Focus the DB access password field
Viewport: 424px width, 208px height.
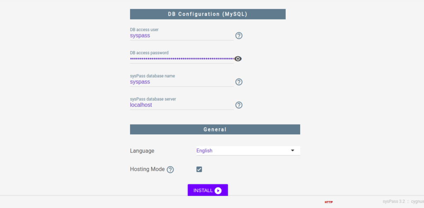click(182, 59)
